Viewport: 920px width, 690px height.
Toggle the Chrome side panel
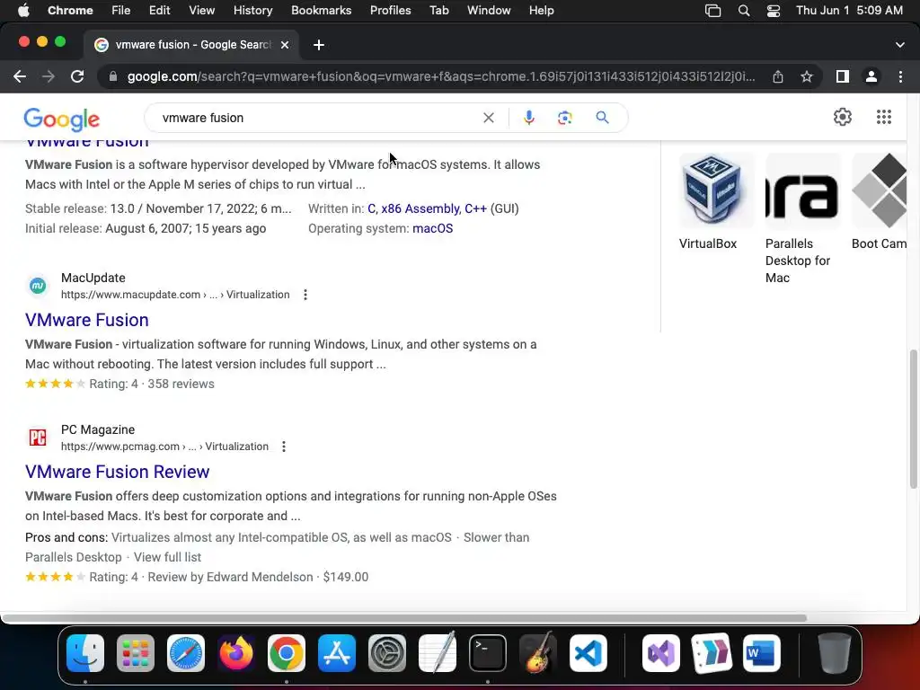(x=843, y=76)
